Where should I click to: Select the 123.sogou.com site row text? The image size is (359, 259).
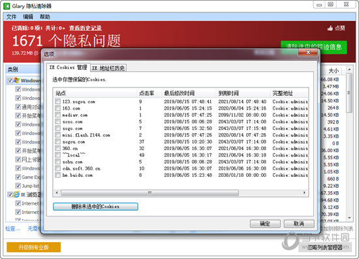78,102
